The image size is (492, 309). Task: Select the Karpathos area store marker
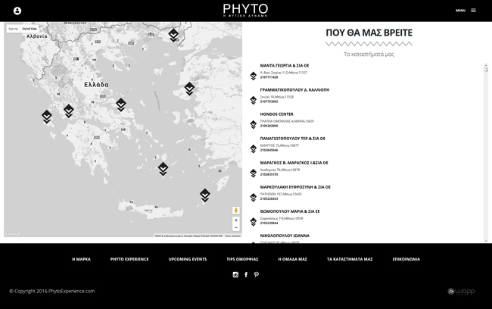tap(205, 195)
